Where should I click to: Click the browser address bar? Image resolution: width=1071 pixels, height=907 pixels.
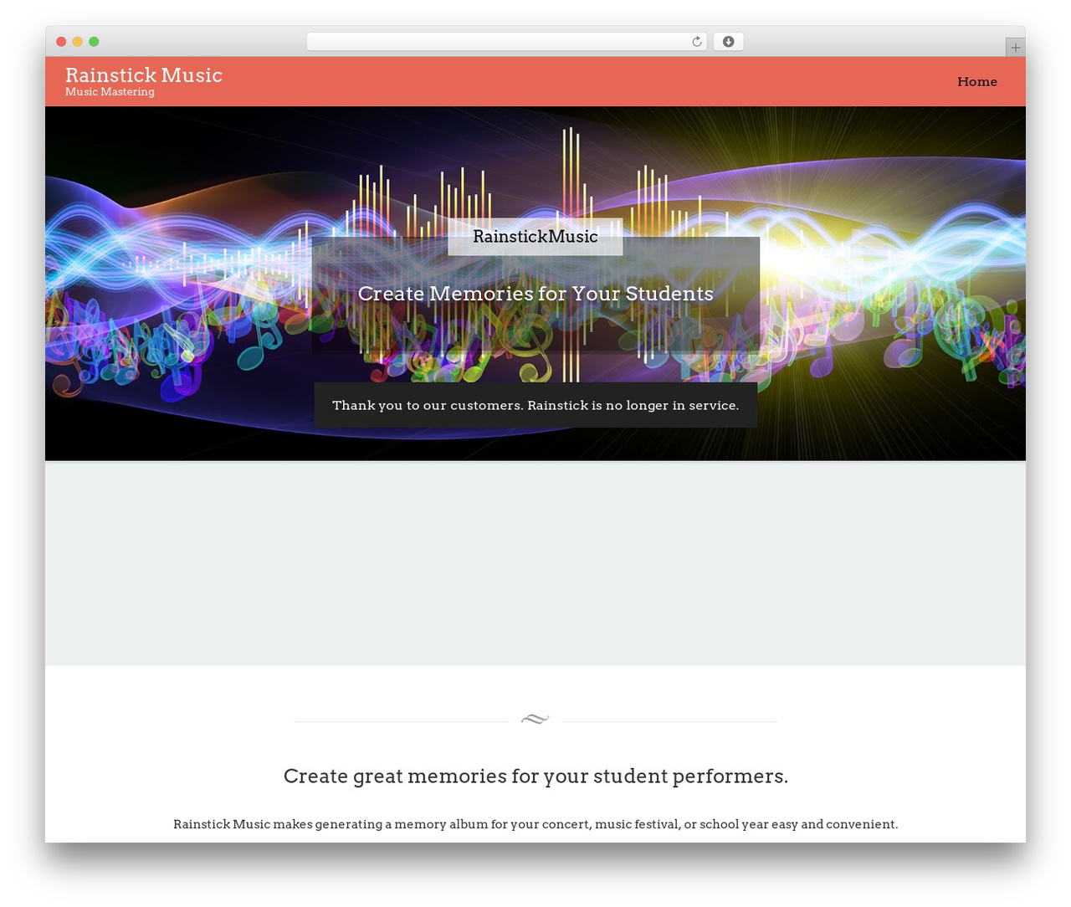506,42
